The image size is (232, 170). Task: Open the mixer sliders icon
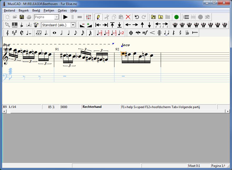[x=88, y=17]
